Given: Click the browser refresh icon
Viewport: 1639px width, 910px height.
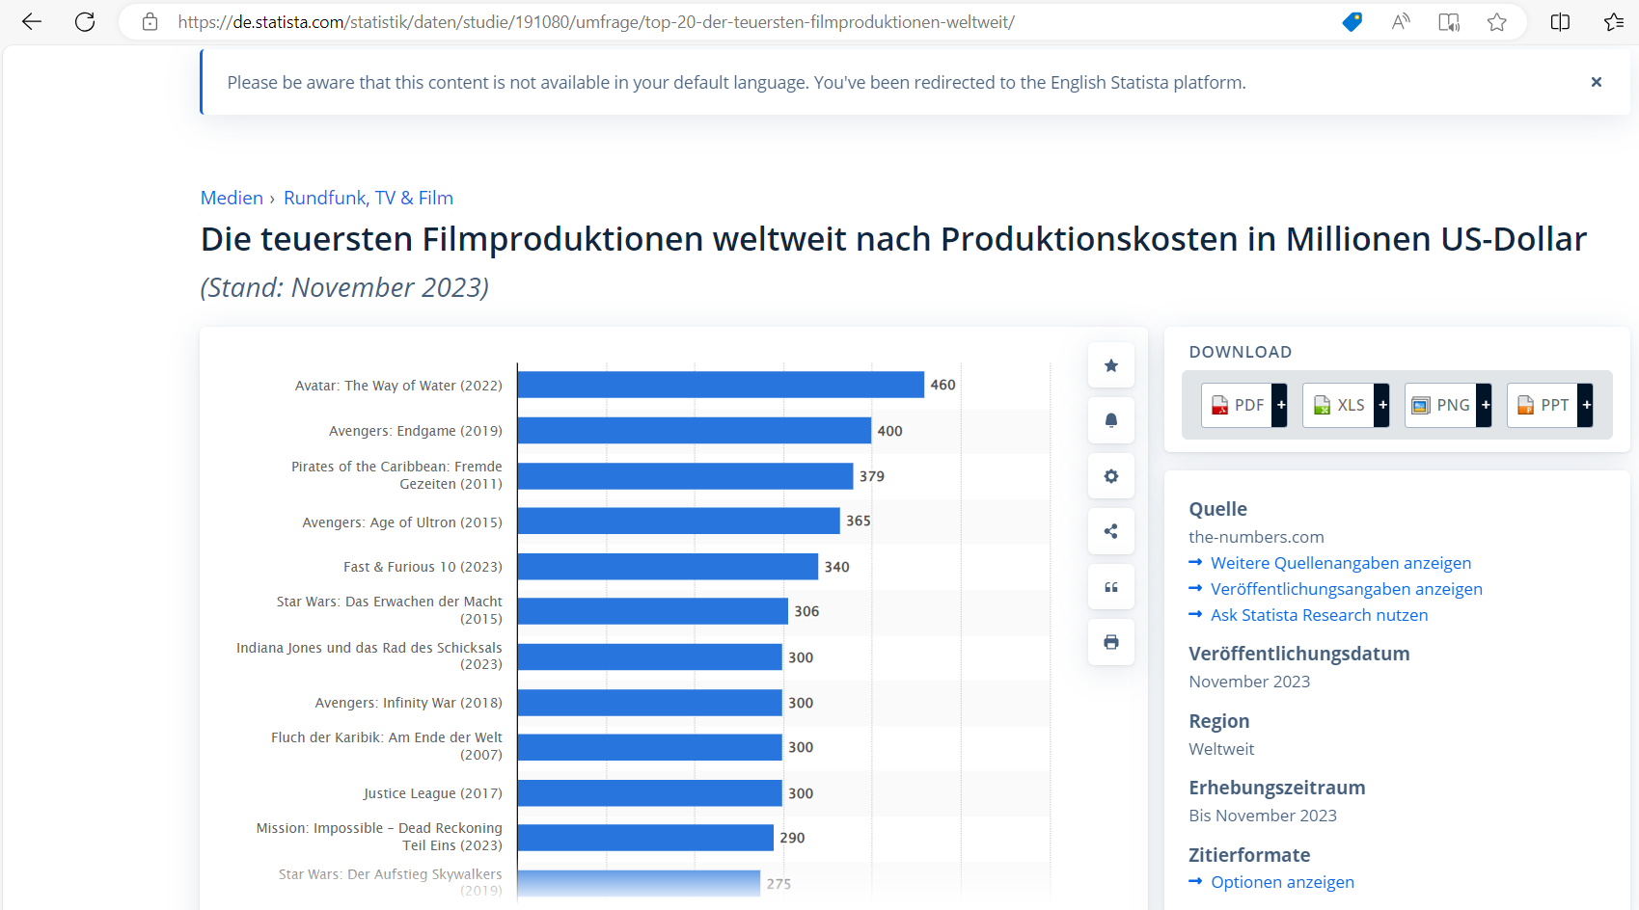Looking at the screenshot, I should pyautogui.click(x=85, y=22).
